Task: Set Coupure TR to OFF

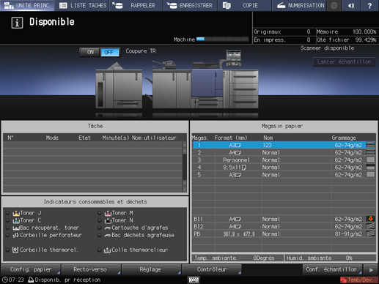Action: click(x=109, y=52)
